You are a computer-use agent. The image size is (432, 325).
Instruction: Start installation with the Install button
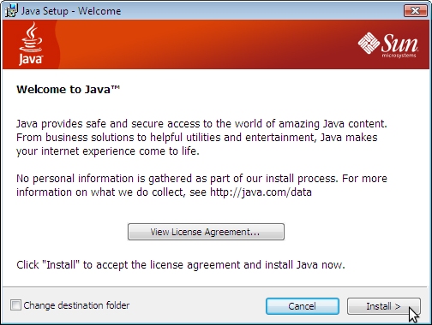pyautogui.click(x=384, y=306)
